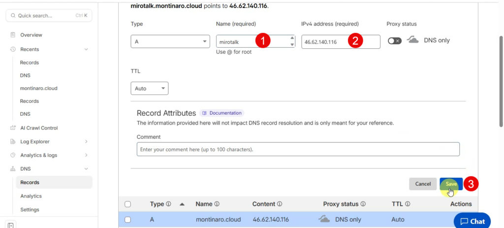Collapse the sidebar with the bottom-left panel icon
Viewport: 504px width, 228px height.
pyautogui.click(x=11, y=225)
